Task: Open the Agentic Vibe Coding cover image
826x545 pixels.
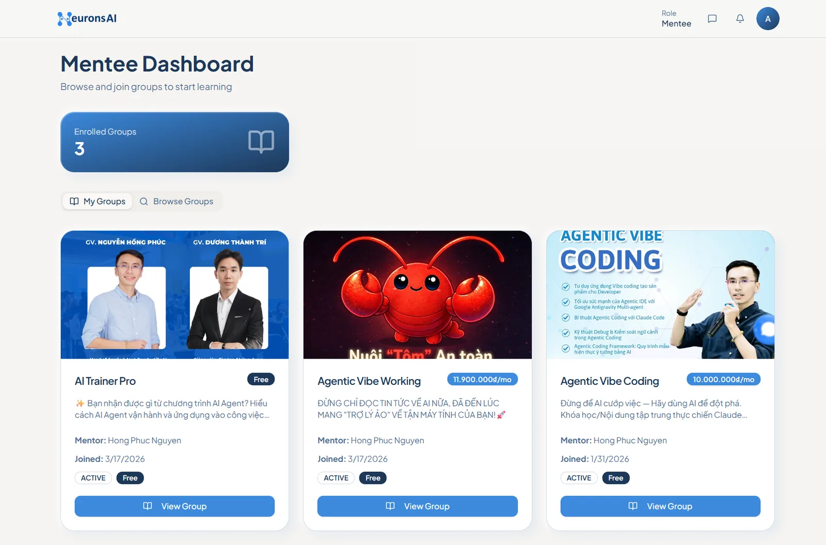Action: tap(660, 294)
